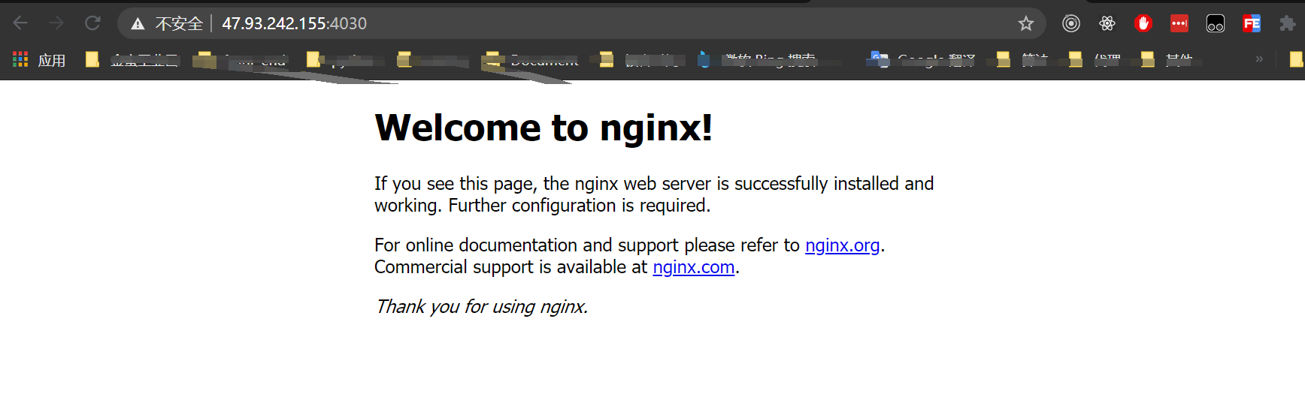
Task: Open the Document bookmark folder
Action: click(x=532, y=59)
